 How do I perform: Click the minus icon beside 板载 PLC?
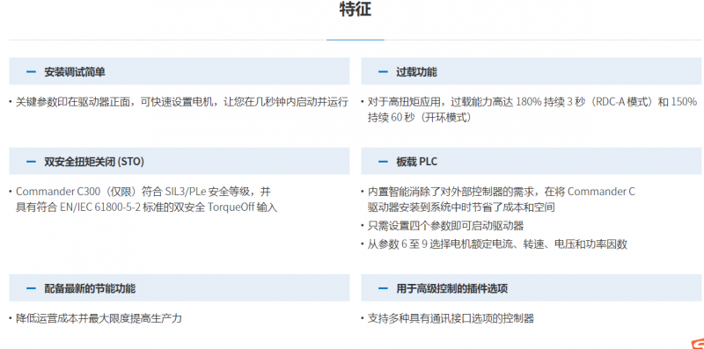pos(383,162)
